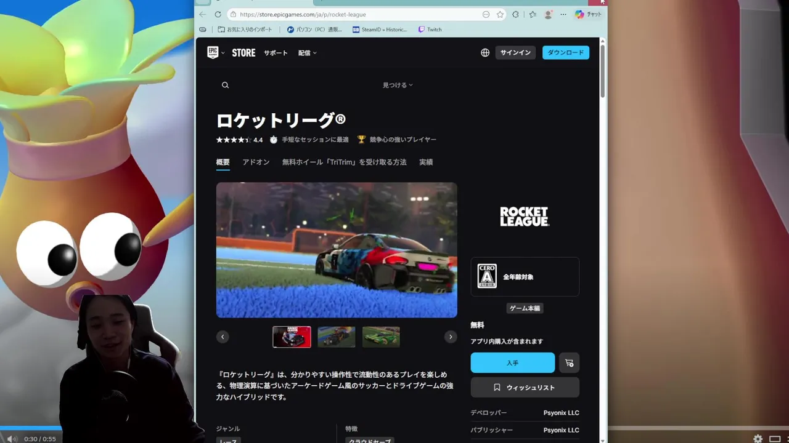Viewport: 789px width, 443px height.
Task: Add page to favorites star
Action: pyautogui.click(x=500, y=14)
